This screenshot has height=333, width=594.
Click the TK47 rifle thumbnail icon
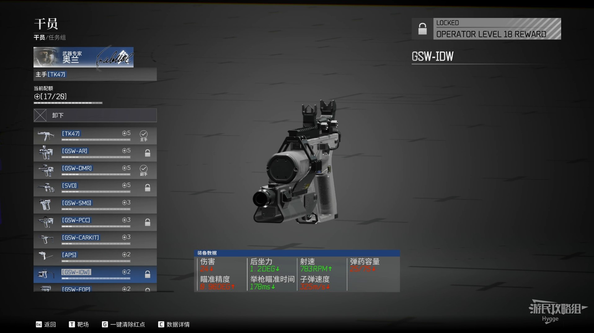[46, 136]
